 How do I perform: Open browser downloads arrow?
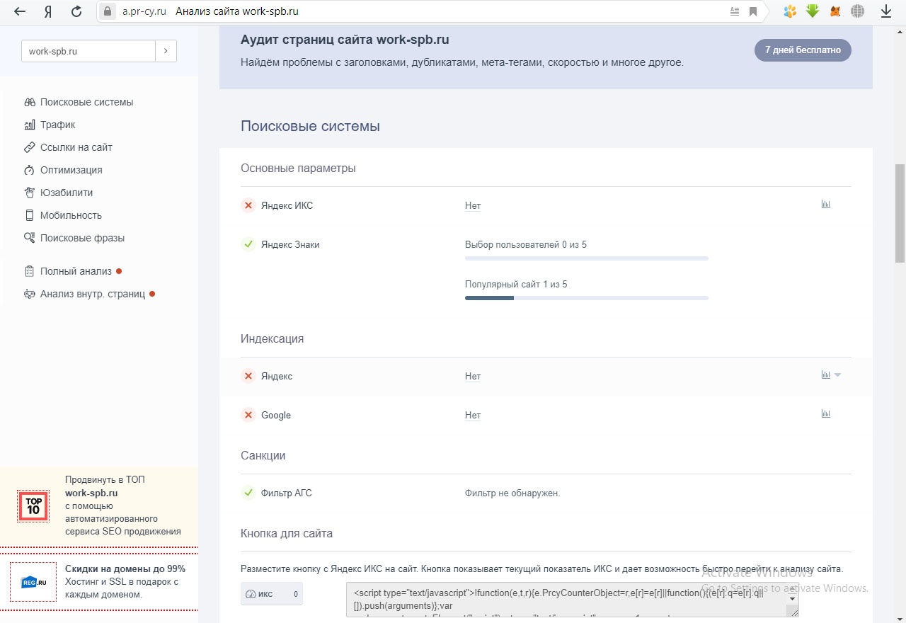[x=885, y=11]
